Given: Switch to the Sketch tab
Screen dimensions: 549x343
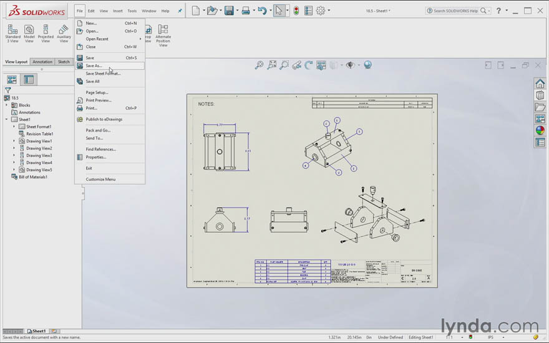Looking at the screenshot, I should pos(64,62).
